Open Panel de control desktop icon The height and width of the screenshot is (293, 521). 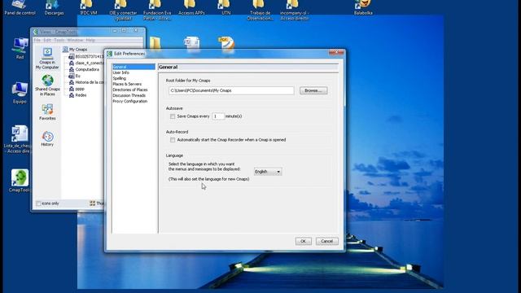point(20,7)
